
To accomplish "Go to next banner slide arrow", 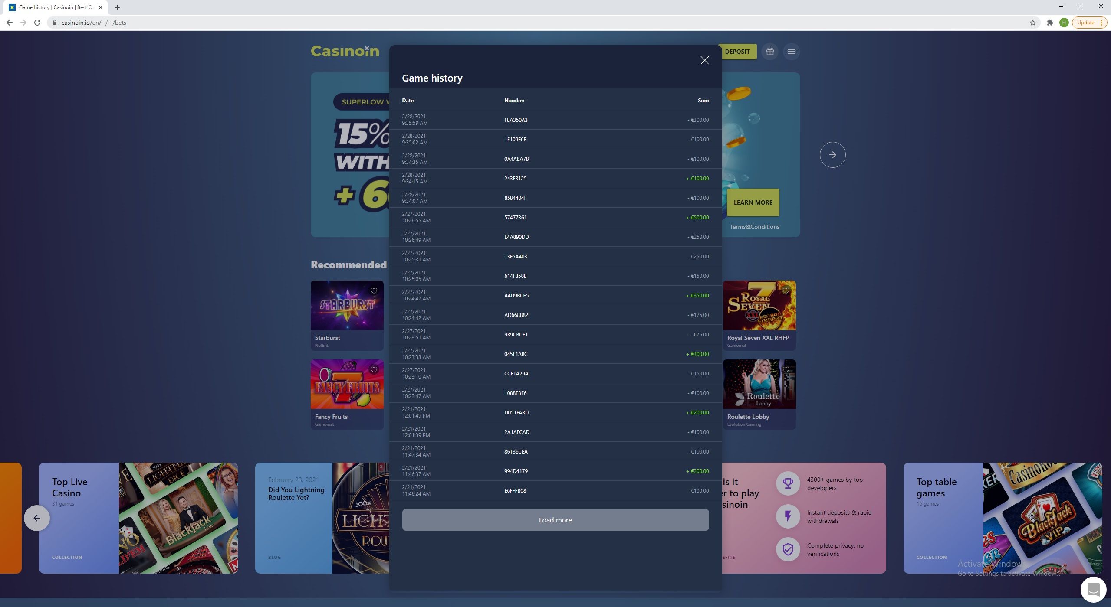I will (x=832, y=155).
